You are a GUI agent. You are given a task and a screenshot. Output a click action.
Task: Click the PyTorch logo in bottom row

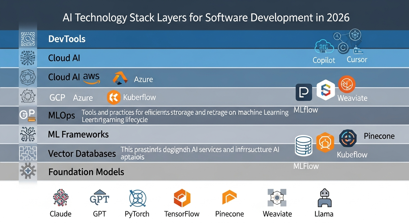[x=137, y=198]
